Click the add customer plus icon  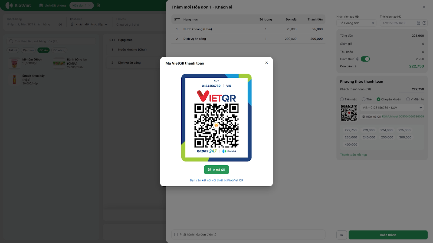coord(60,25)
